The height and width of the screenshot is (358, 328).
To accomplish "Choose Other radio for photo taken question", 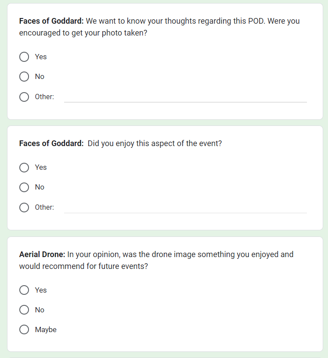I will tap(24, 97).
